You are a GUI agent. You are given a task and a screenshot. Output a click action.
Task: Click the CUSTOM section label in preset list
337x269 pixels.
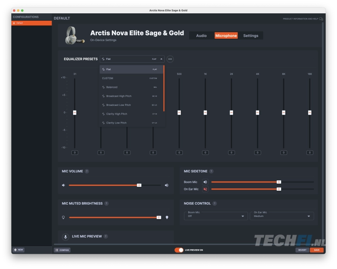pyautogui.click(x=107, y=78)
